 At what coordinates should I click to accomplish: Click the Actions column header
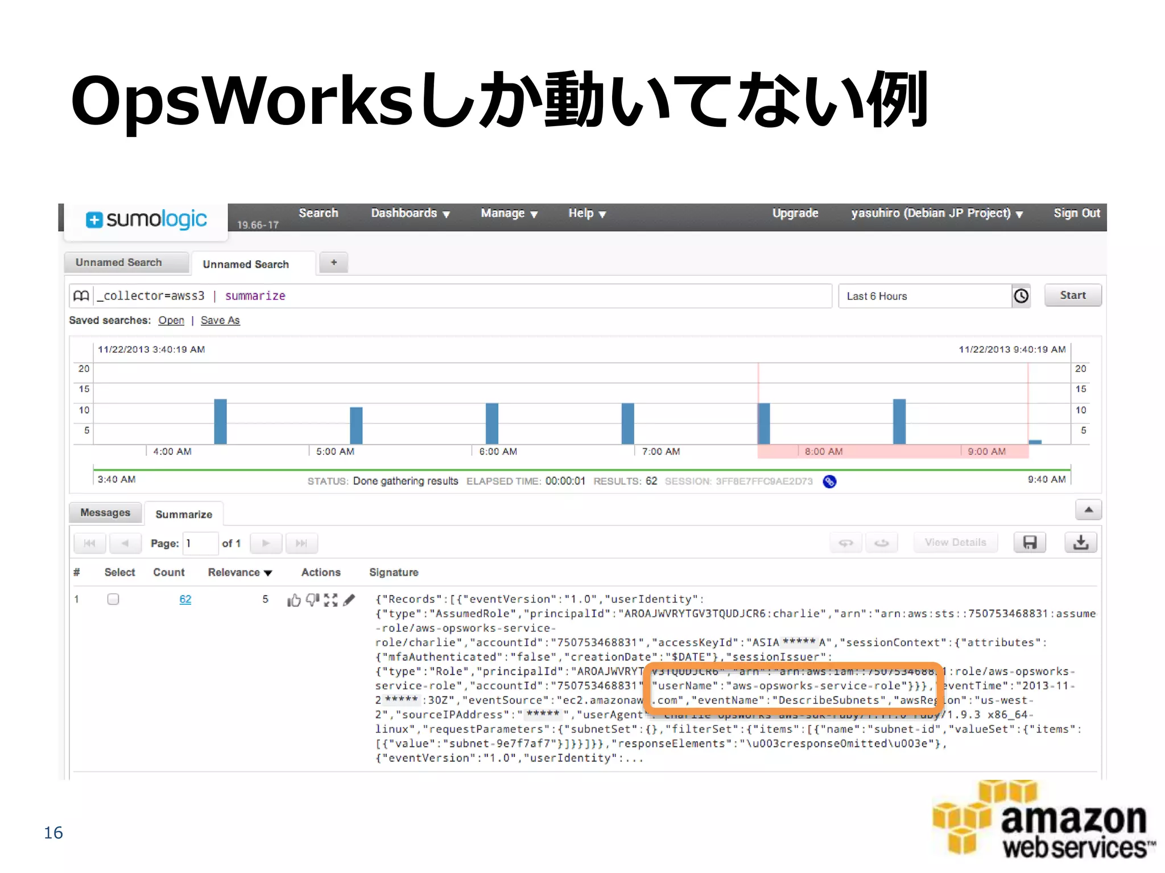[x=321, y=573]
